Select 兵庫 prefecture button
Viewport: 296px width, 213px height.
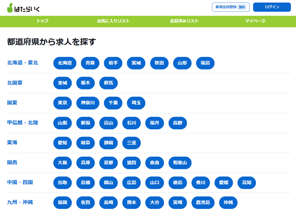point(86,163)
